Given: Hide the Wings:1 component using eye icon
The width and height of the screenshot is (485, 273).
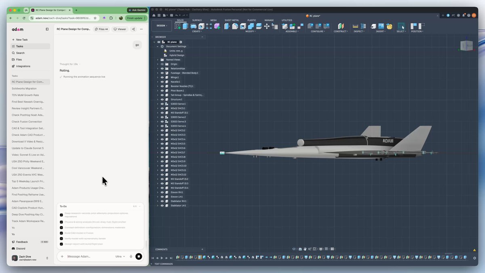Looking at the screenshot, I should point(162,77).
